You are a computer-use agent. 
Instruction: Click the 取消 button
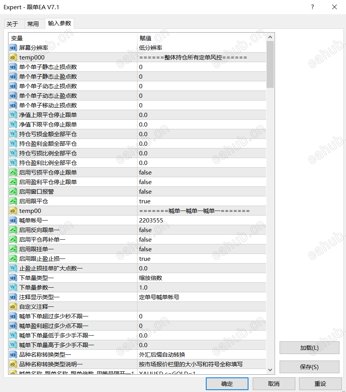pos(274,384)
